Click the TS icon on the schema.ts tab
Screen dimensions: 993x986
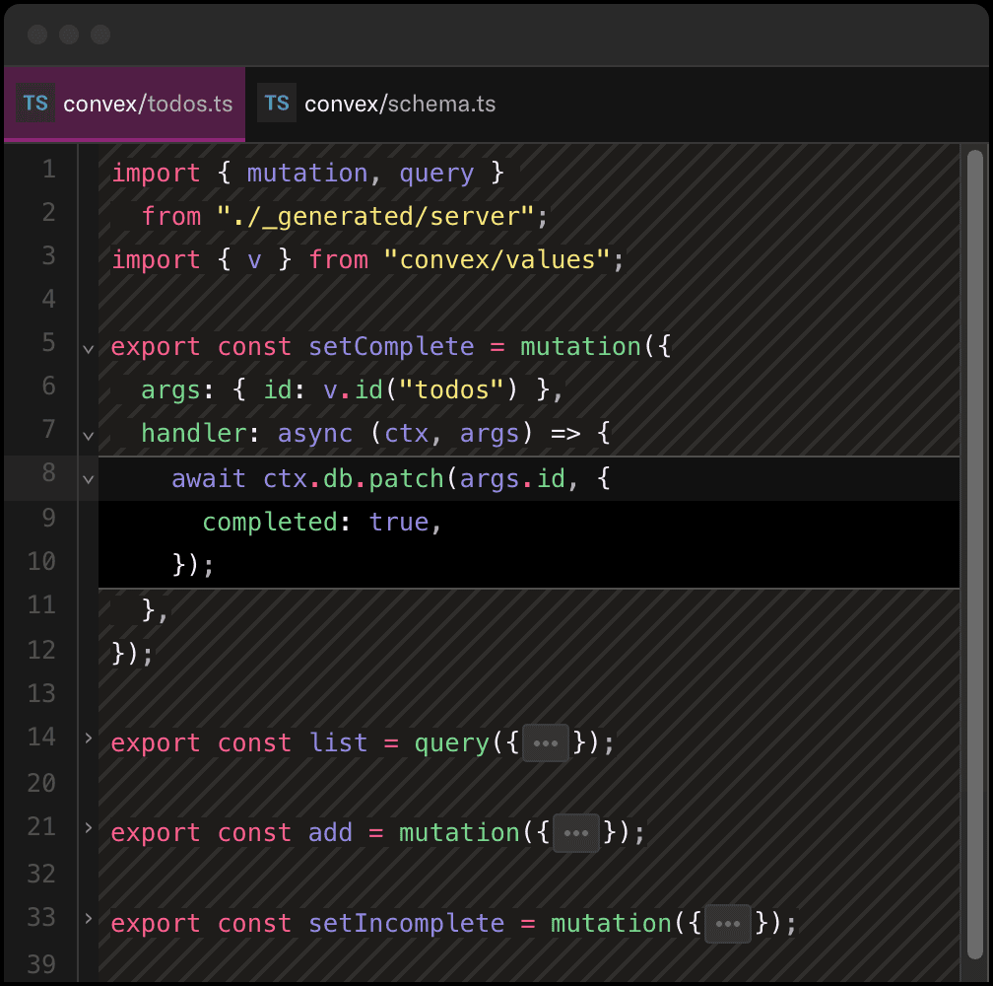[277, 103]
